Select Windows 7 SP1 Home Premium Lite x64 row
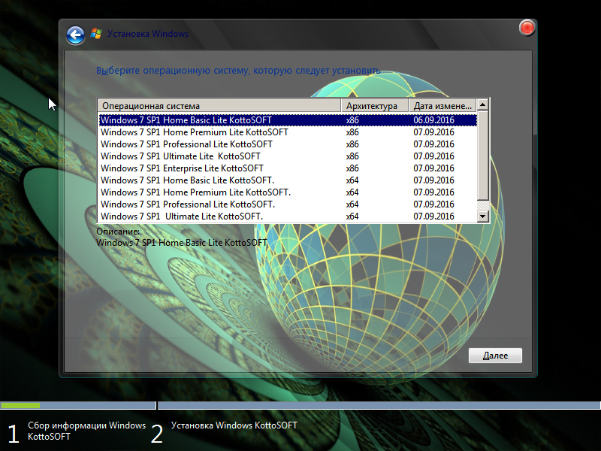 coord(288,192)
